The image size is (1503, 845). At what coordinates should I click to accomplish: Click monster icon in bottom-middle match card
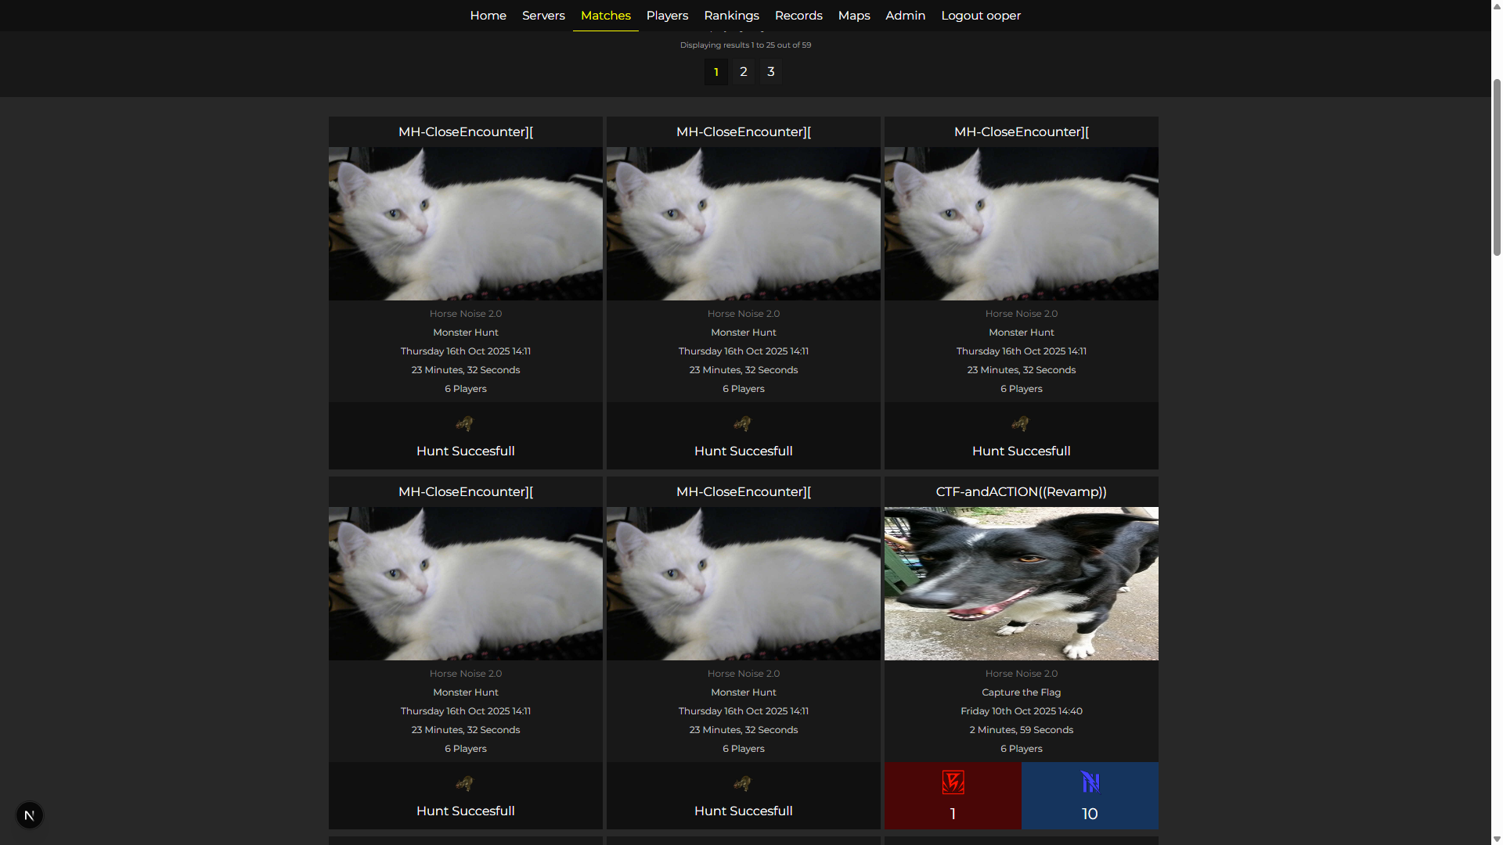(743, 784)
